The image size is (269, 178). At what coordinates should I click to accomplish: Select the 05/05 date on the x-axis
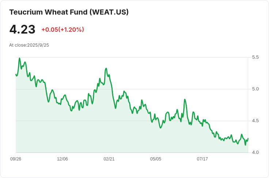(156, 159)
